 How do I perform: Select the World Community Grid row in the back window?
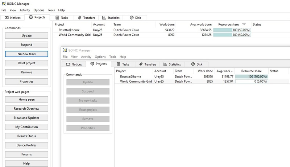click(x=171, y=35)
